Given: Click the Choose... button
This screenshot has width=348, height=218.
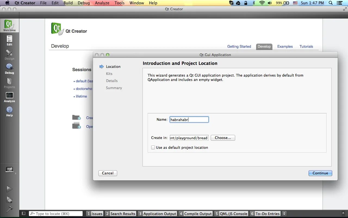Looking at the screenshot, I should (223, 138).
